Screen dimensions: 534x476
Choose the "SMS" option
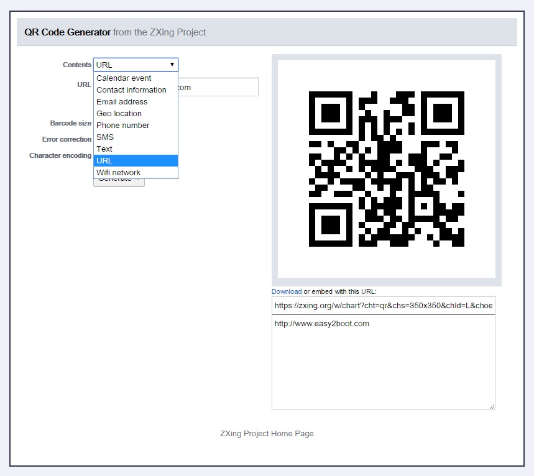[x=105, y=137]
